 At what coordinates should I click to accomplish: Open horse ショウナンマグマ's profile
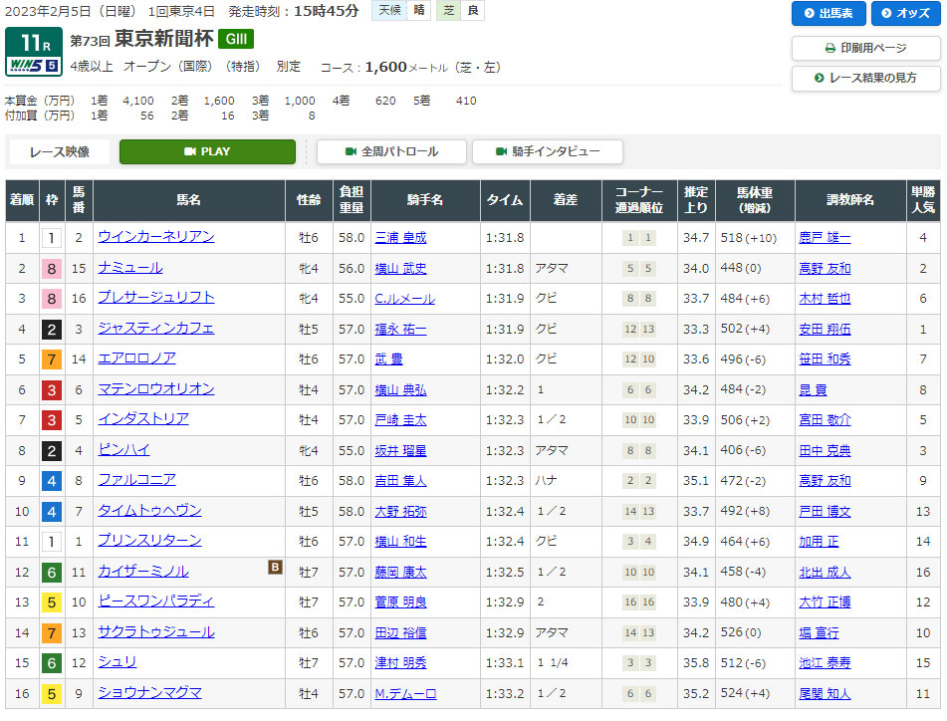click(150, 693)
